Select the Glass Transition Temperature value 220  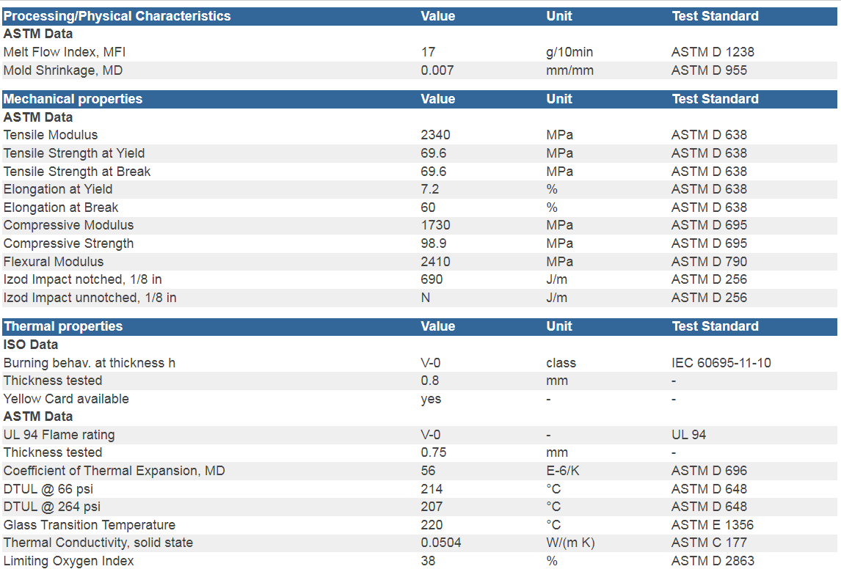coord(432,525)
